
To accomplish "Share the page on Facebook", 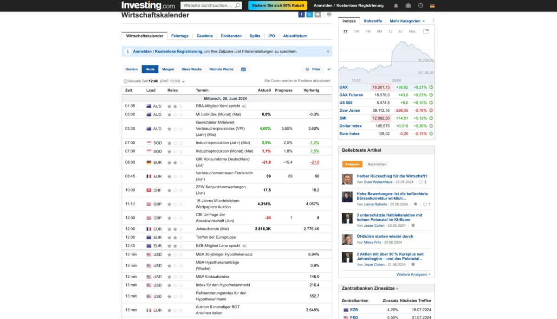I will [x=302, y=14].
